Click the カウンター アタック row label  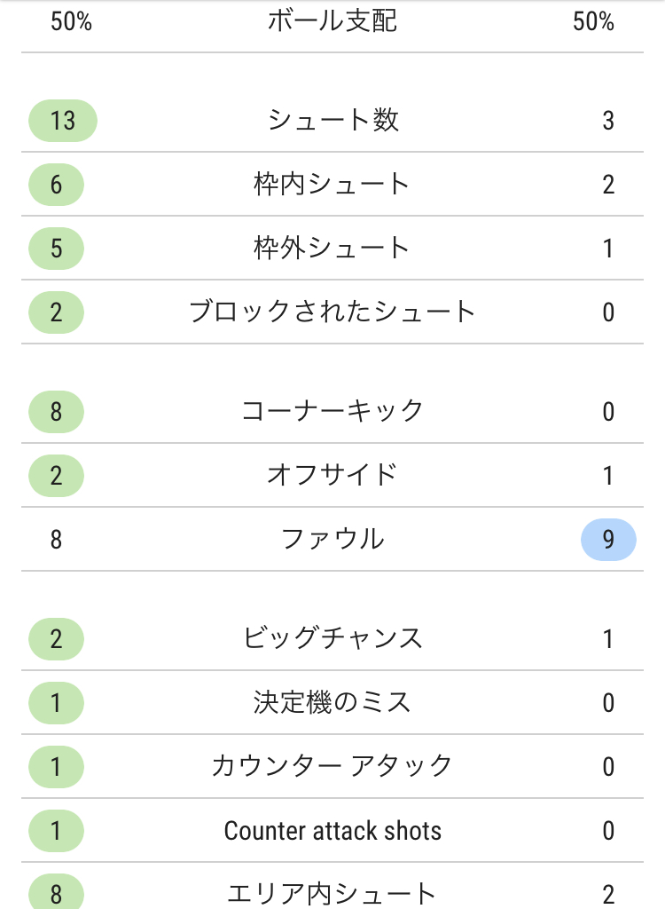pos(332,766)
